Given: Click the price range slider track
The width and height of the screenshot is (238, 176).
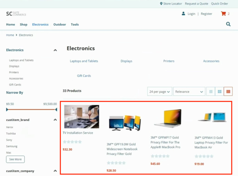Looking at the screenshot, I should [x=32, y=109].
